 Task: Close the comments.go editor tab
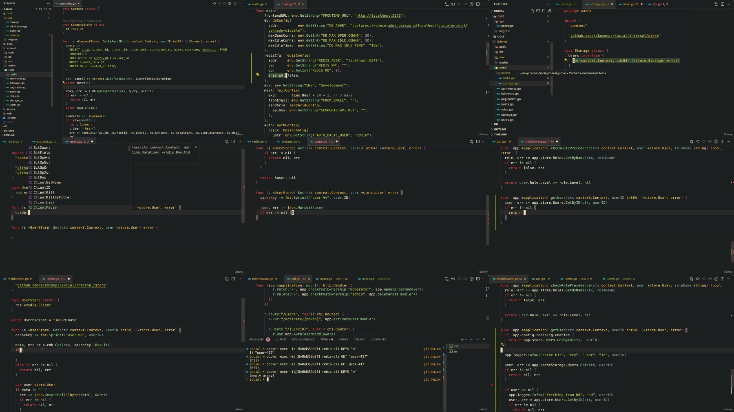click(x=80, y=4)
